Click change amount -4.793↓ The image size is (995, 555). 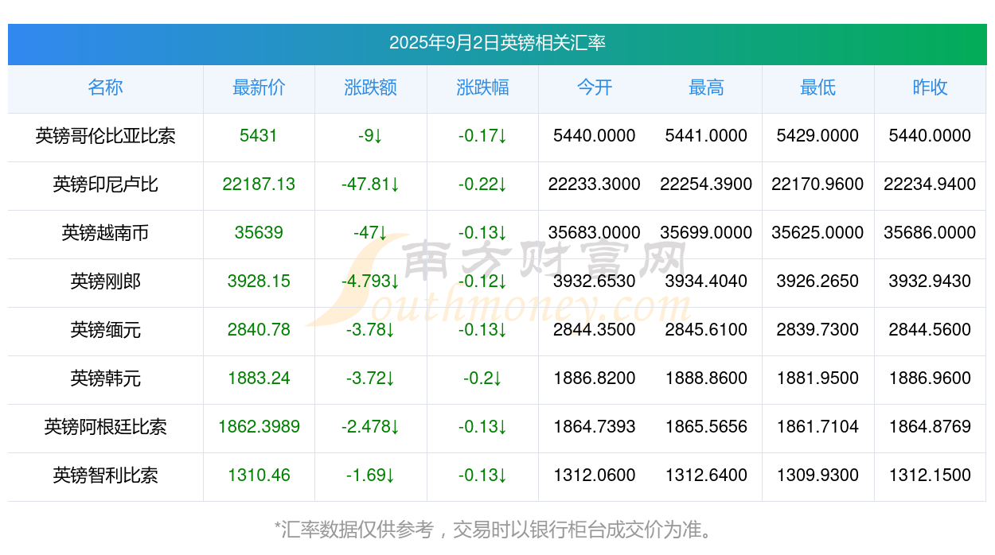[x=370, y=281]
